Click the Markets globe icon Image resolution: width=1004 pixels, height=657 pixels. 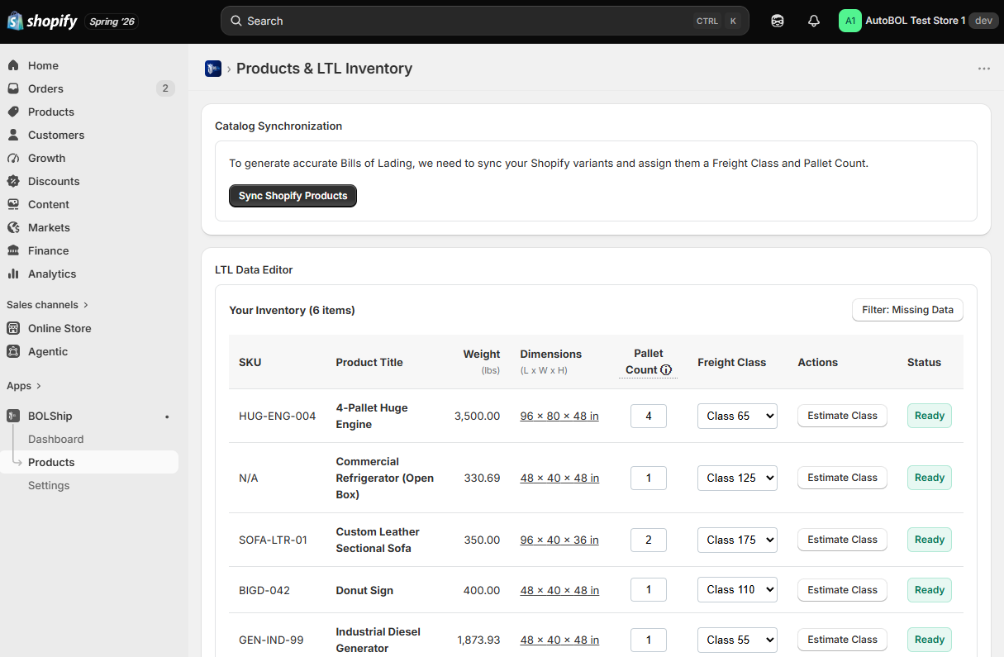tap(13, 227)
